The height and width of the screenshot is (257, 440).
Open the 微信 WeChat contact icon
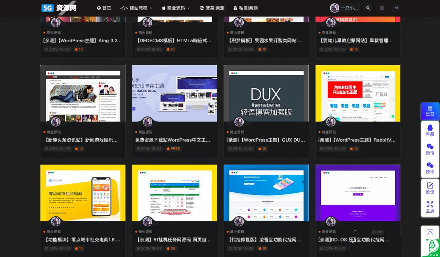(430, 150)
